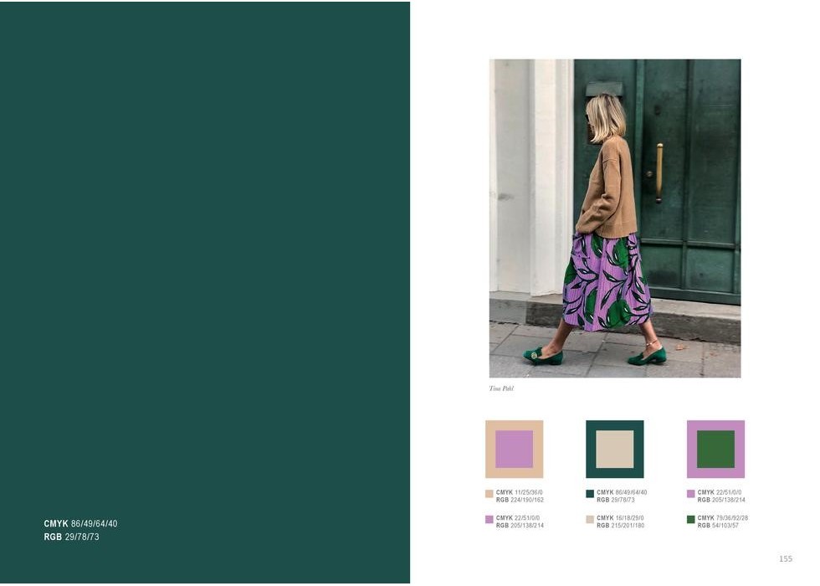This screenshot has width=820, height=586.
Task: Select the white RGB 29/78/73 text on green panel
Action: 72,537
